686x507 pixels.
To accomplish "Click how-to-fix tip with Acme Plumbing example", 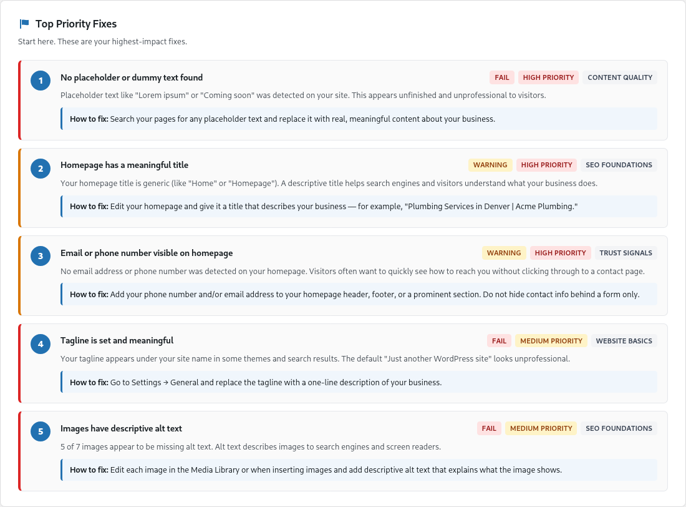I will (359, 207).
